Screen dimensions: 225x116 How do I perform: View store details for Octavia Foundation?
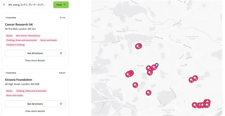(35, 111)
